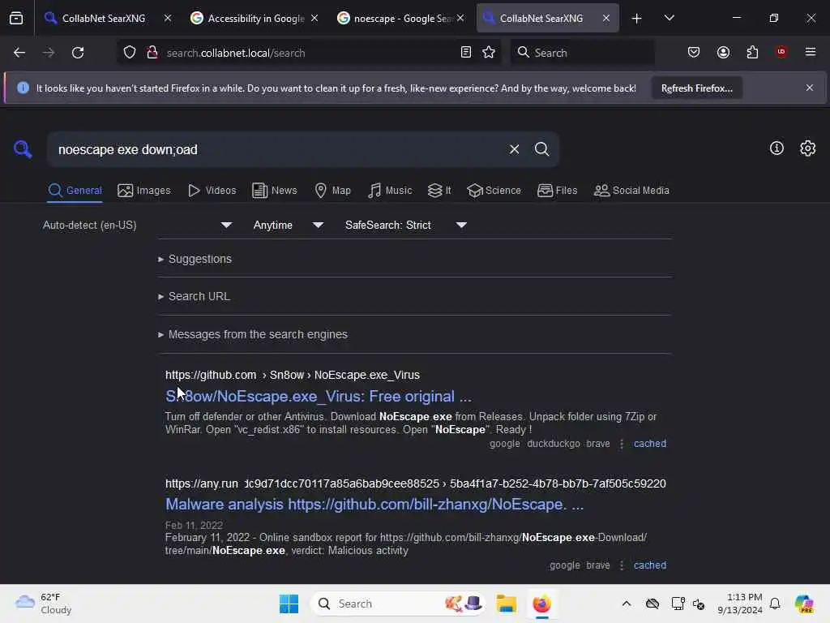Open cached link for the GitHub result
This screenshot has width=830, height=623.
pos(650,444)
